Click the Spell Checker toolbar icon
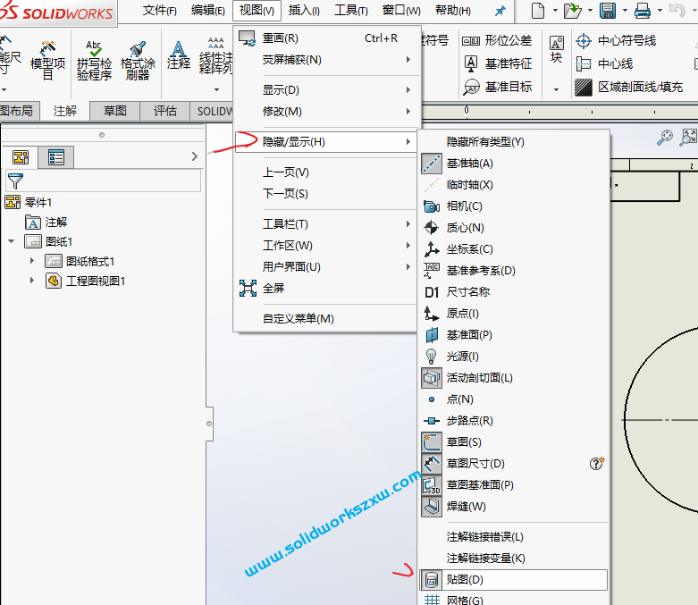The width and height of the screenshot is (698, 605). (93, 59)
